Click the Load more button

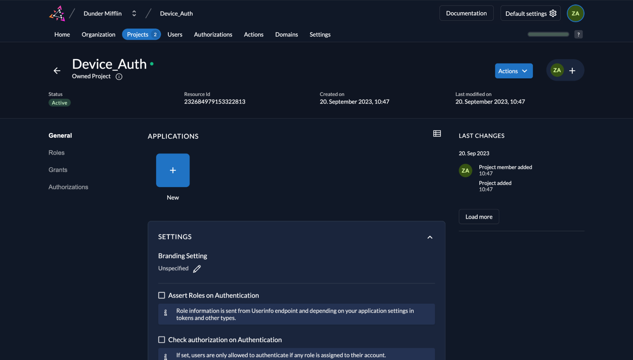[478, 217]
